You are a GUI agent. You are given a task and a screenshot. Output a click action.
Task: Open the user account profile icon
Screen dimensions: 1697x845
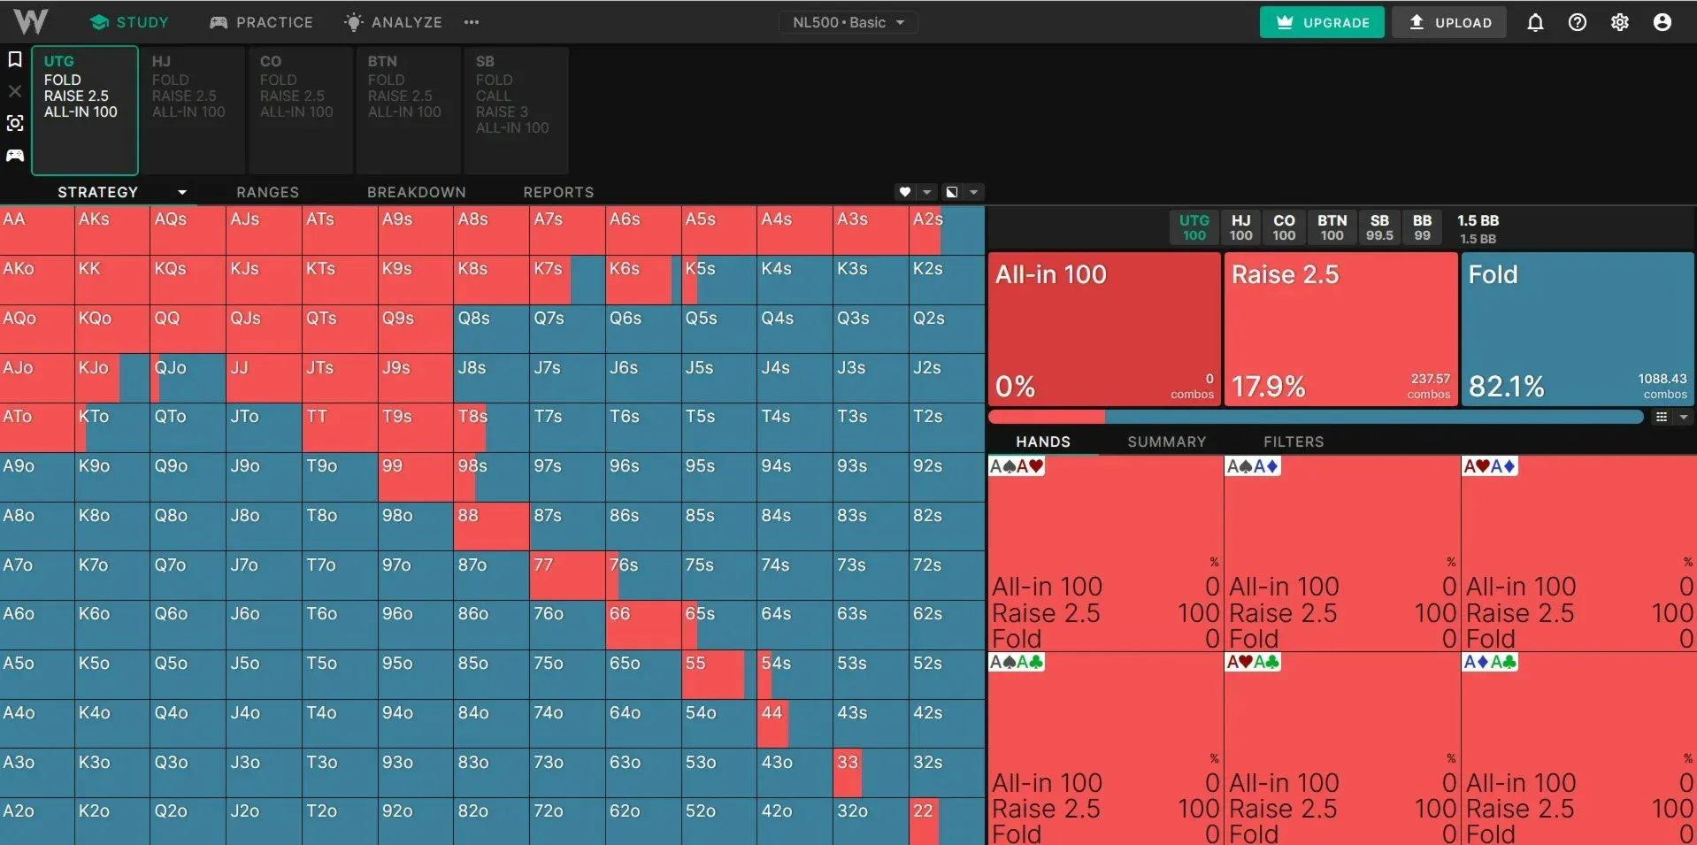tap(1662, 22)
